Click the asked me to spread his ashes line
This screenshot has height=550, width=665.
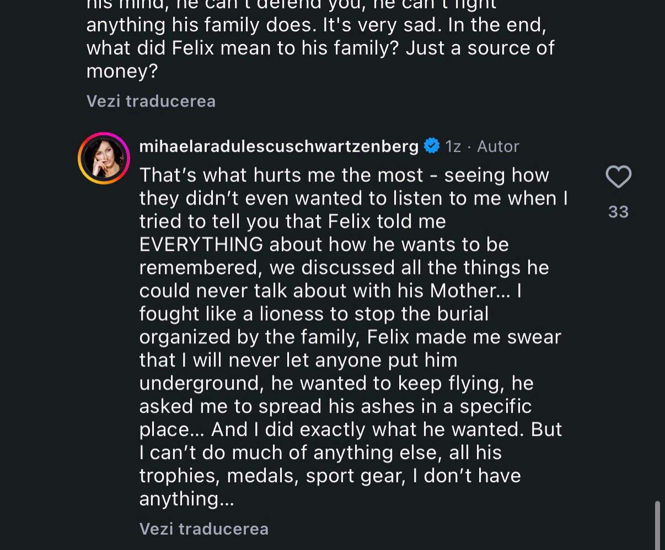point(335,406)
